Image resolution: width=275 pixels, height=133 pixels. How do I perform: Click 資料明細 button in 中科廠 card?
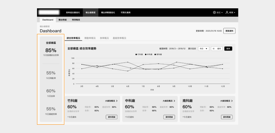pos(169,117)
